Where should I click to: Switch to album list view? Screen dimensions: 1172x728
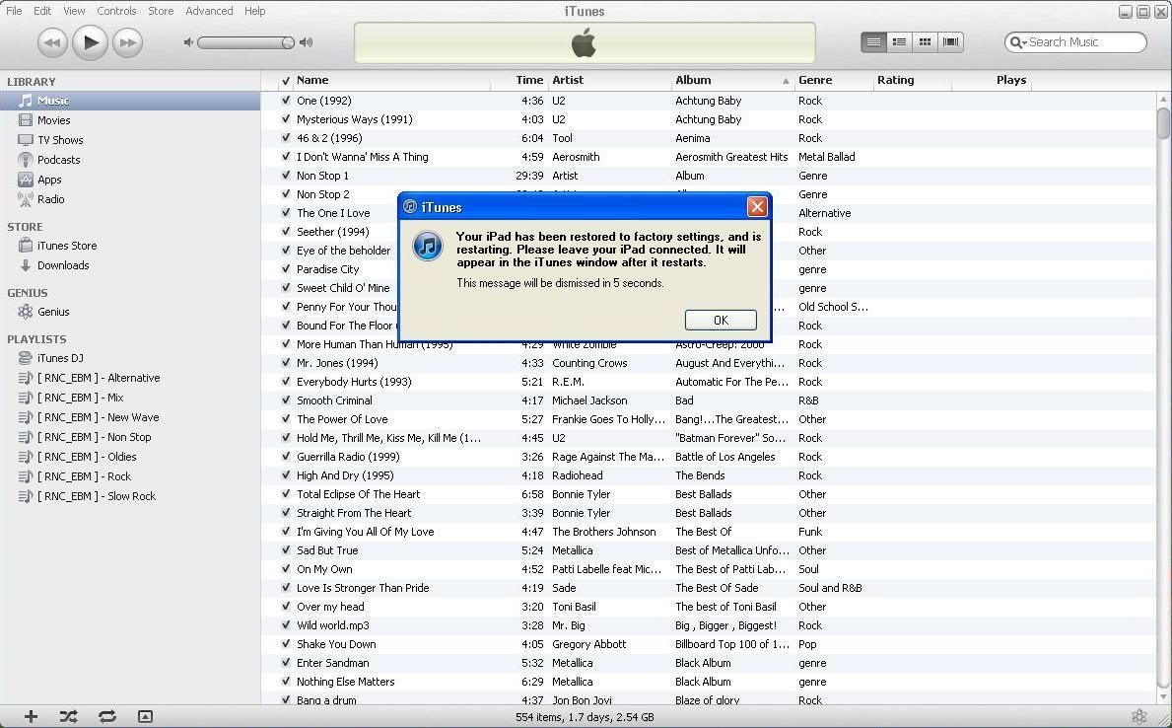click(899, 41)
